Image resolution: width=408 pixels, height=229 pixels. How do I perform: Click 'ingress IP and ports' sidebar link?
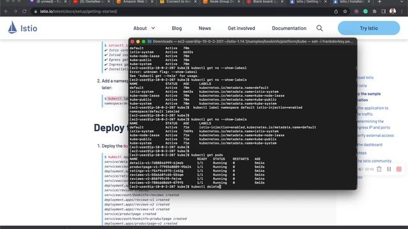(374, 127)
